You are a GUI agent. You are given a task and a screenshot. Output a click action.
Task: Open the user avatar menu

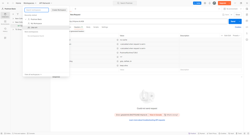click(x=214, y=3)
